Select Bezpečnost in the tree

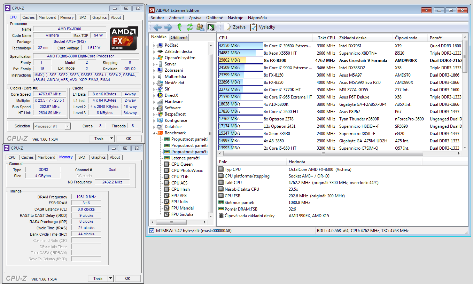pyautogui.click(x=175, y=114)
